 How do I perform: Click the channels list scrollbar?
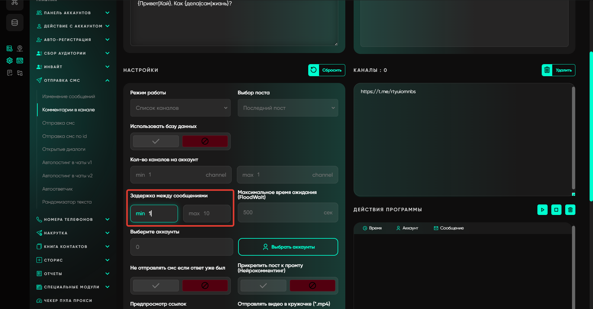[x=573, y=139]
